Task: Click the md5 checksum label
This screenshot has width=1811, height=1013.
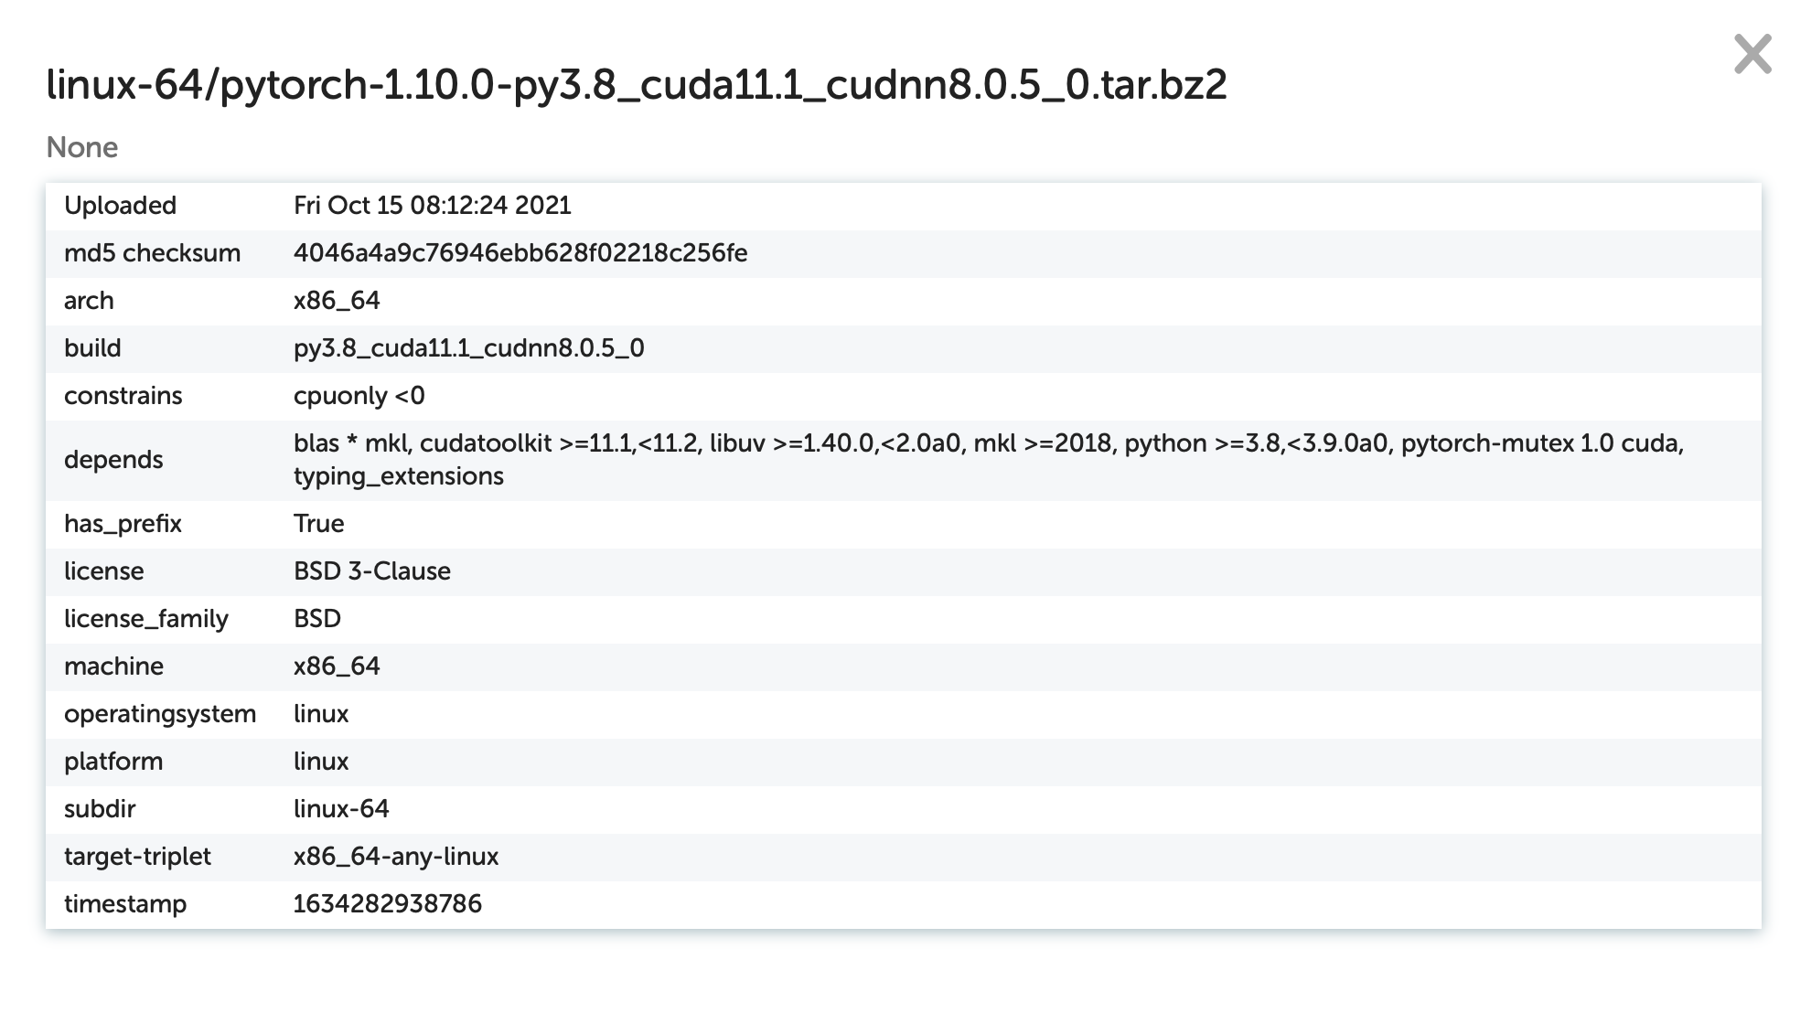Action: [x=153, y=253]
